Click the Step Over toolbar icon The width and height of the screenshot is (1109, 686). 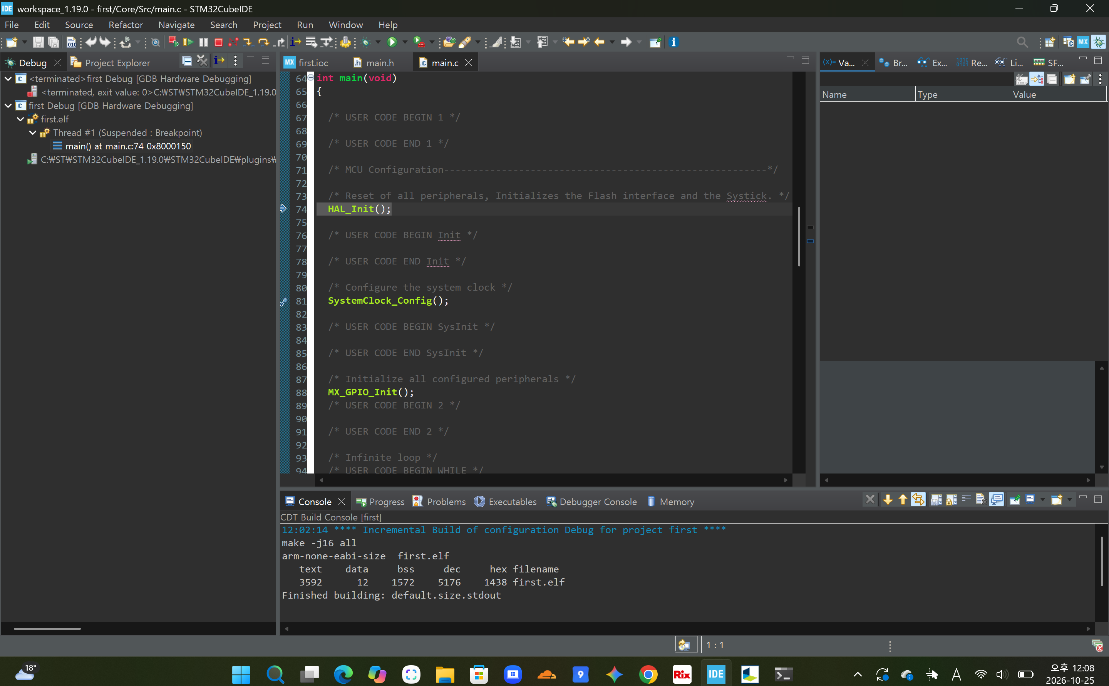pyautogui.click(x=263, y=42)
